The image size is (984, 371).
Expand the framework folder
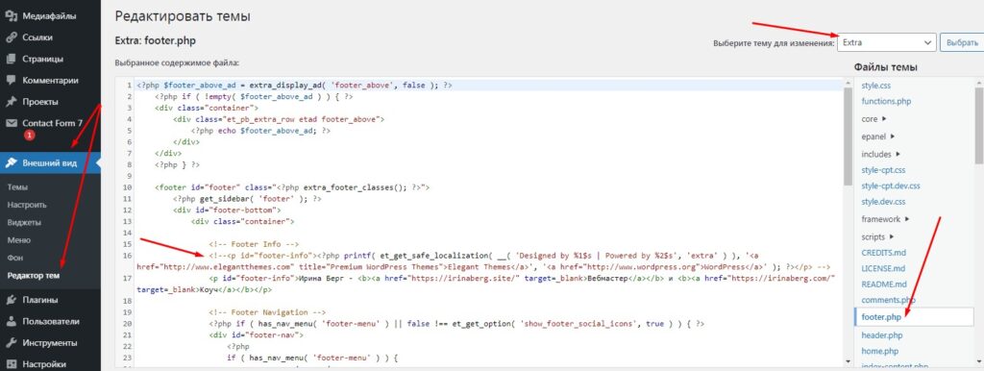coord(885,219)
